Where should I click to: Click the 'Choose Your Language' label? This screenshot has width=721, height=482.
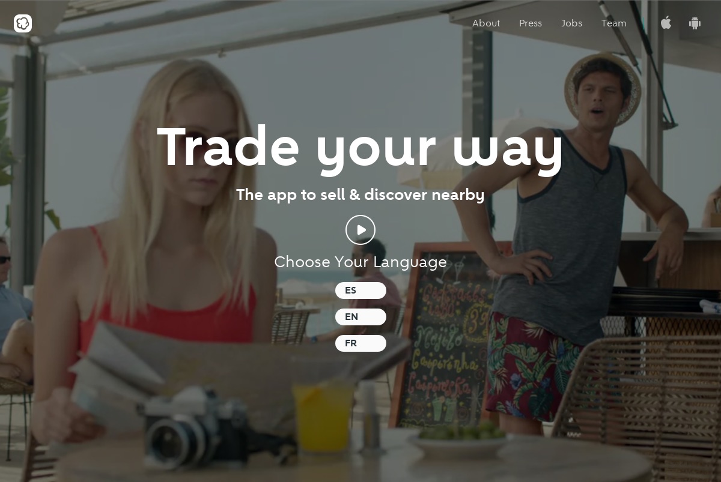tap(360, 262)
